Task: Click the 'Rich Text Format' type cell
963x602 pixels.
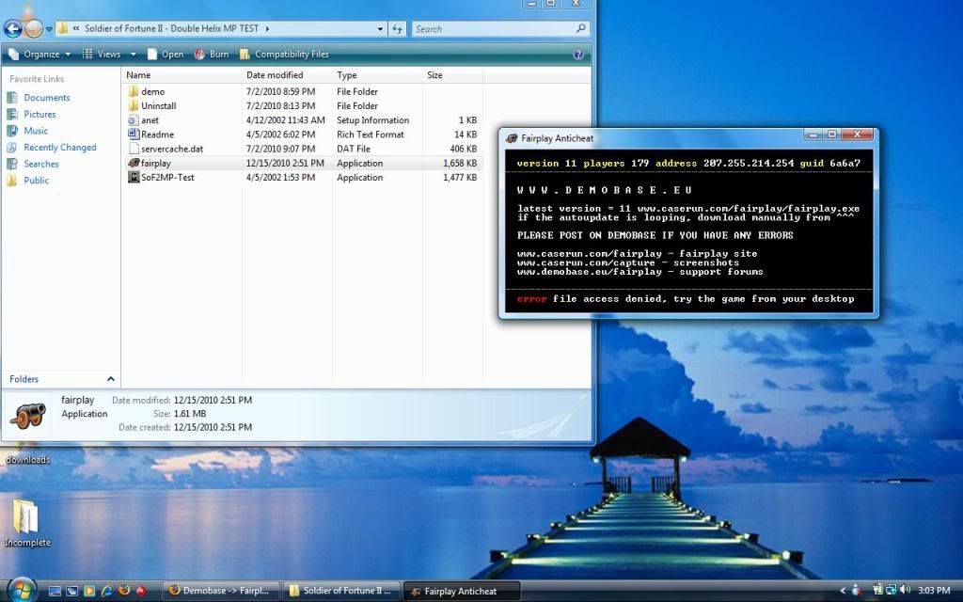Action: [371, 135]
